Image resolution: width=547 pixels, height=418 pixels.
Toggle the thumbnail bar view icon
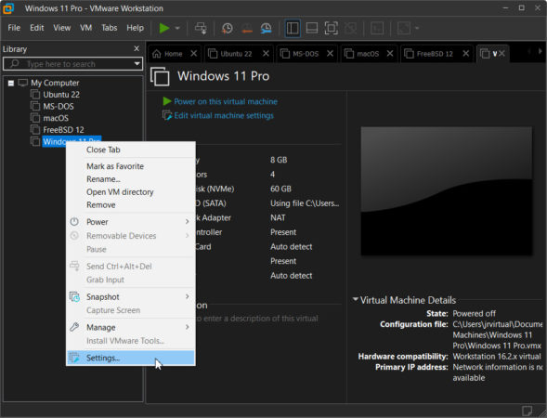pos(311,28)
